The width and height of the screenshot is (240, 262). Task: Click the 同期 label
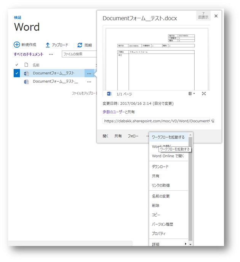tap(88, 45)
